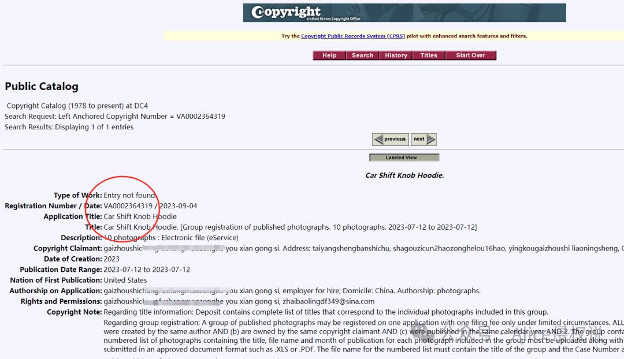Click the zhaibaolingdf349@sina.com email address

328,301
